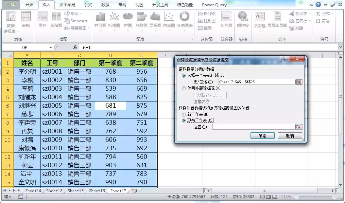The image size is (345, 203).
Task: Insert a Scatter chart (散点图)
Action: [169, 22]
